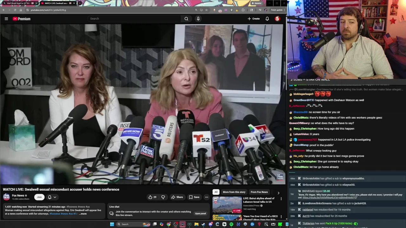
Task: Focus the YouTube Search box
Action: click(134, 19)
